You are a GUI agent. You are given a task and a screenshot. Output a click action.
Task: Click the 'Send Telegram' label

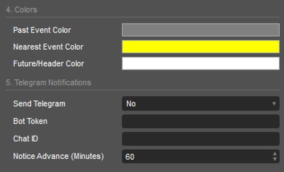click(39, 104)
